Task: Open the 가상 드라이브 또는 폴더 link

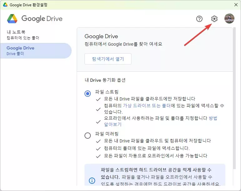Action: 146,106
